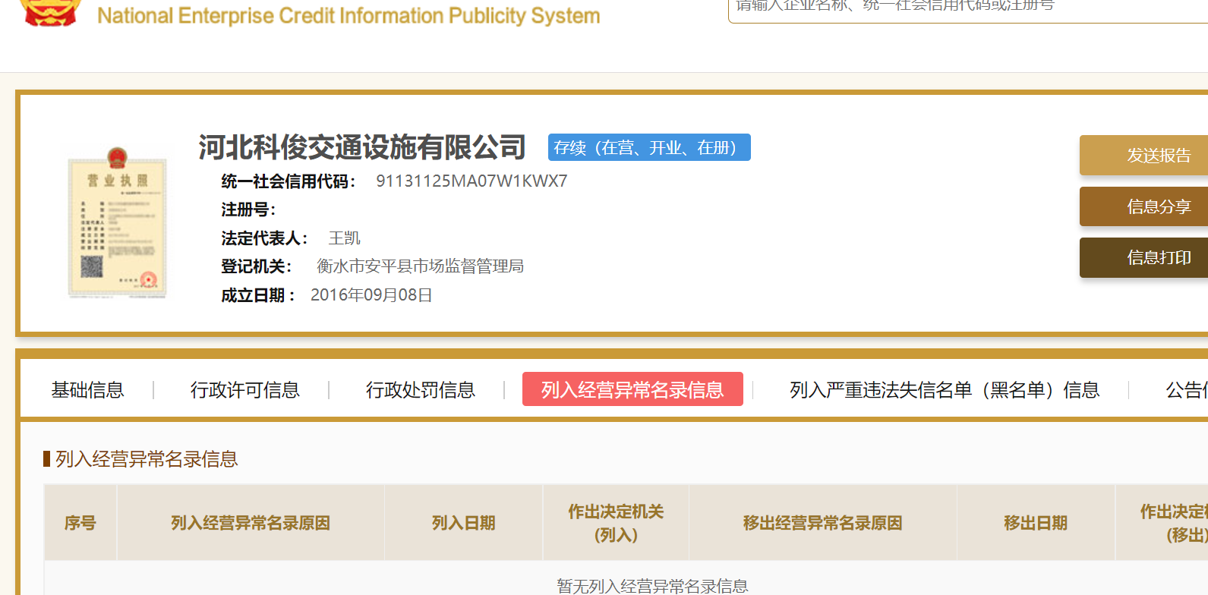This screenshot has height=595, width=1208.
Task: Click the national emblem logo icon
Action: (x=49, y=12)
